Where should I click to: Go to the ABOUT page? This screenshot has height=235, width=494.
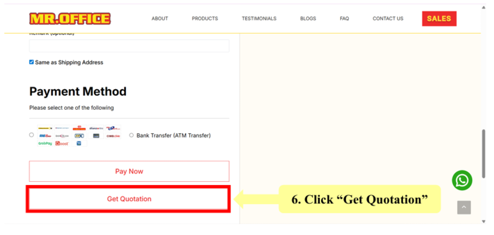tap(160, 18)
